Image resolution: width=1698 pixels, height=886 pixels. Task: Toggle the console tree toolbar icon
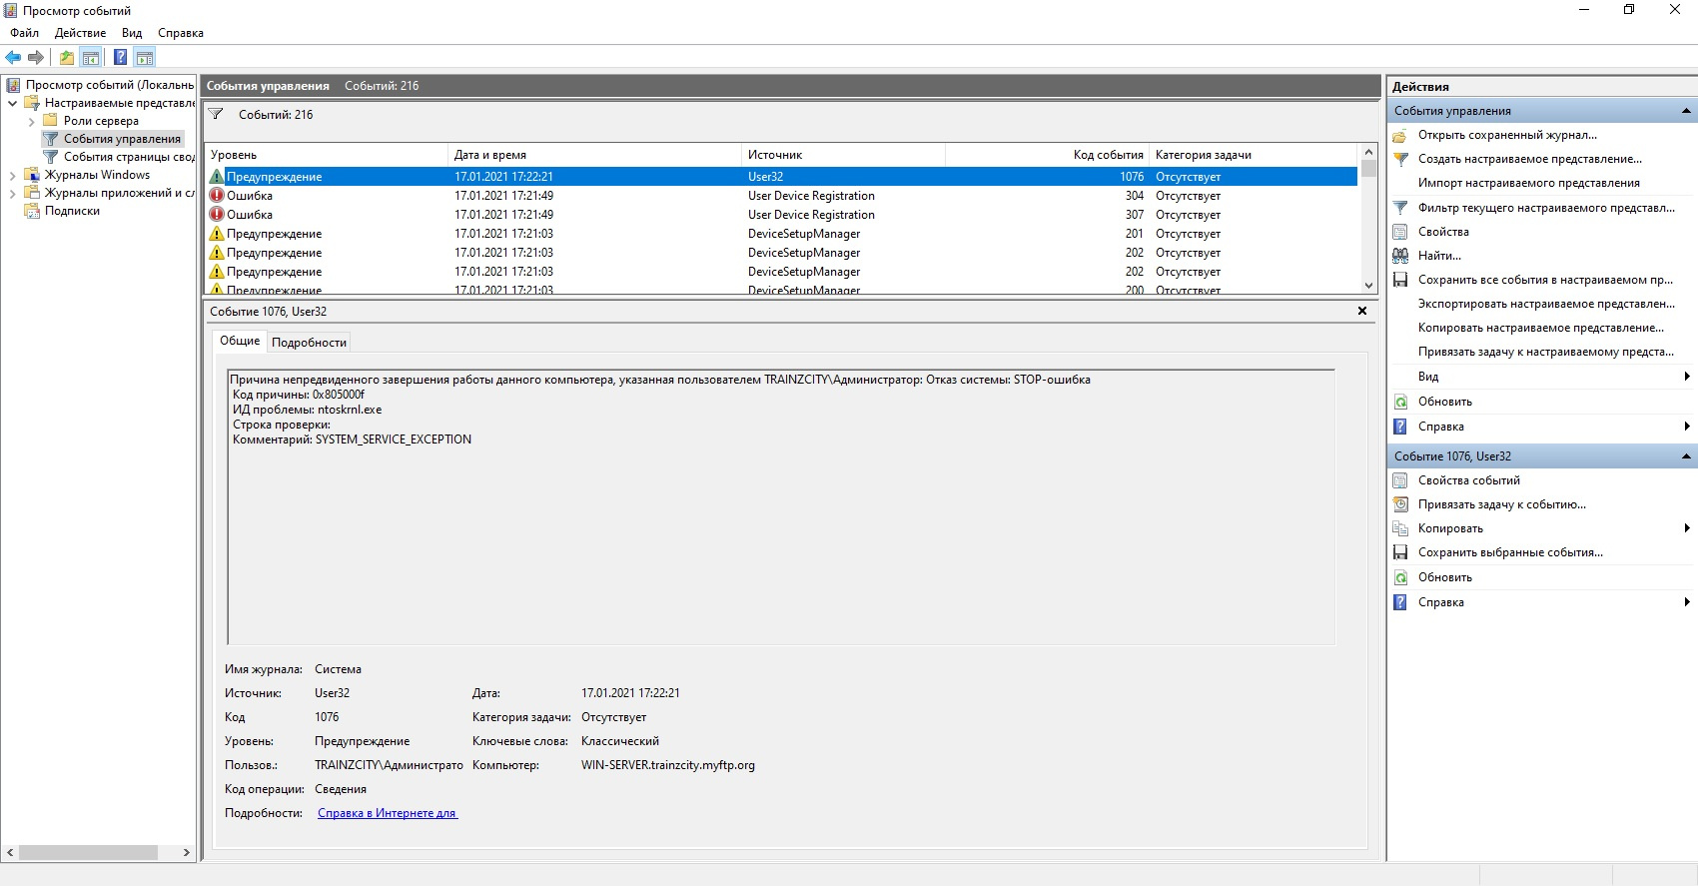tap(91, 57)
